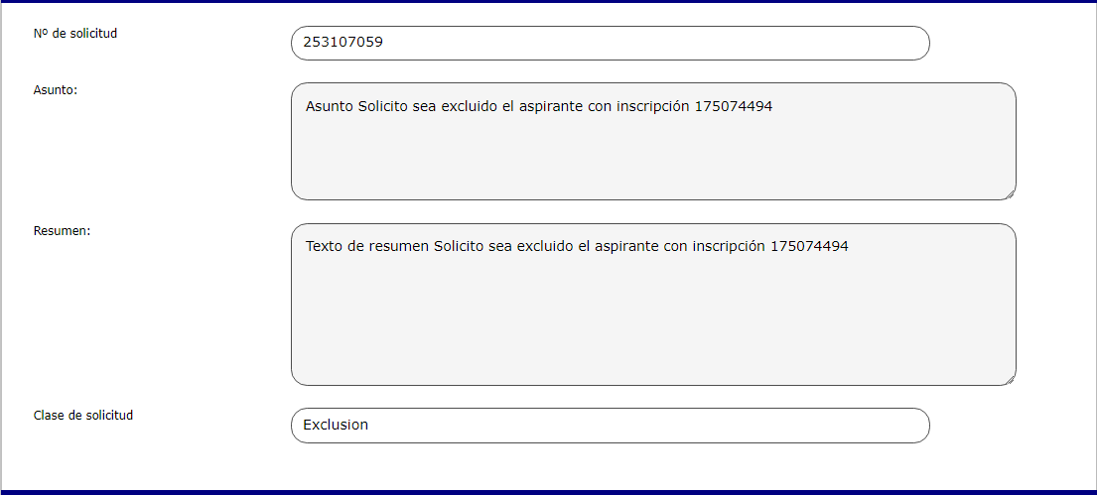Click the 'Asunto:' label

pyautogui.click(x=56, y=90)
